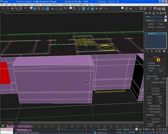Click the Mirror tool icon
This screenshot has width=168, height=134.
point(127,9)
